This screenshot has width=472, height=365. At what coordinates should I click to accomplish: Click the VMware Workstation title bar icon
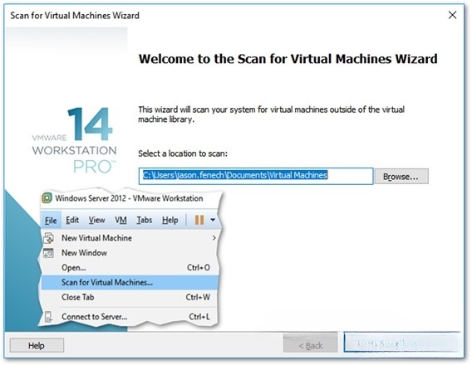tap(47, 198)
